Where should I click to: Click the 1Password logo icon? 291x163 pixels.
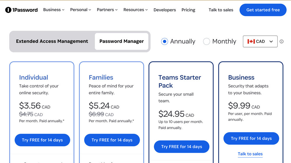8,10
